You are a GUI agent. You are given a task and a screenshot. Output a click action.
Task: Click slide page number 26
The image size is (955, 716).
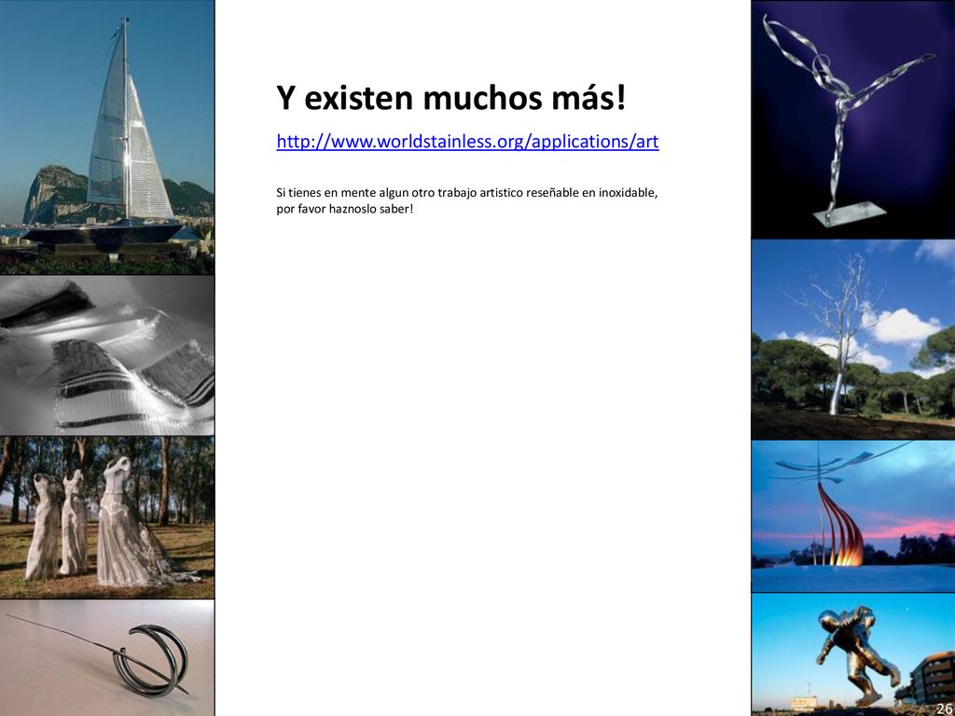click(x=944, y=707)
